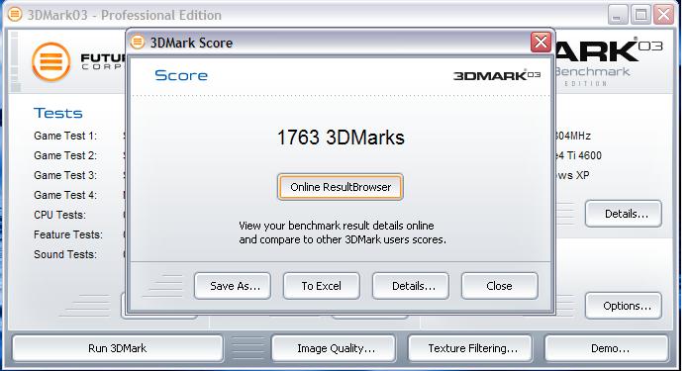Open the Options... button
Screen dimensions: 690x371
pyautogui.click(x=624, y=306)
